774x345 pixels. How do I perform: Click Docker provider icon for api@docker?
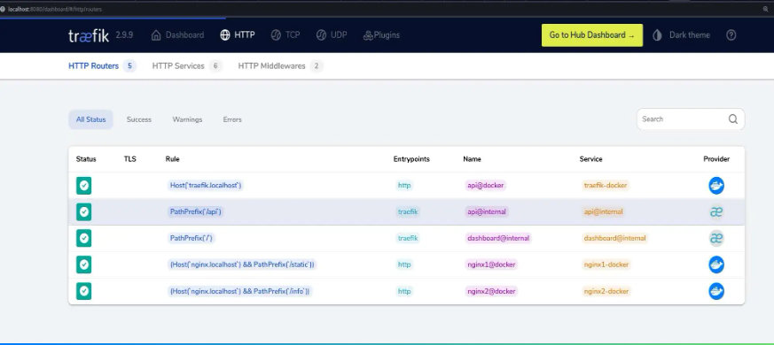(716, 185)
